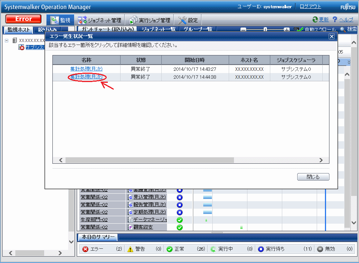
Task: Click サブシステム0 in the 14:44:38 row
Action: [296, 77]
